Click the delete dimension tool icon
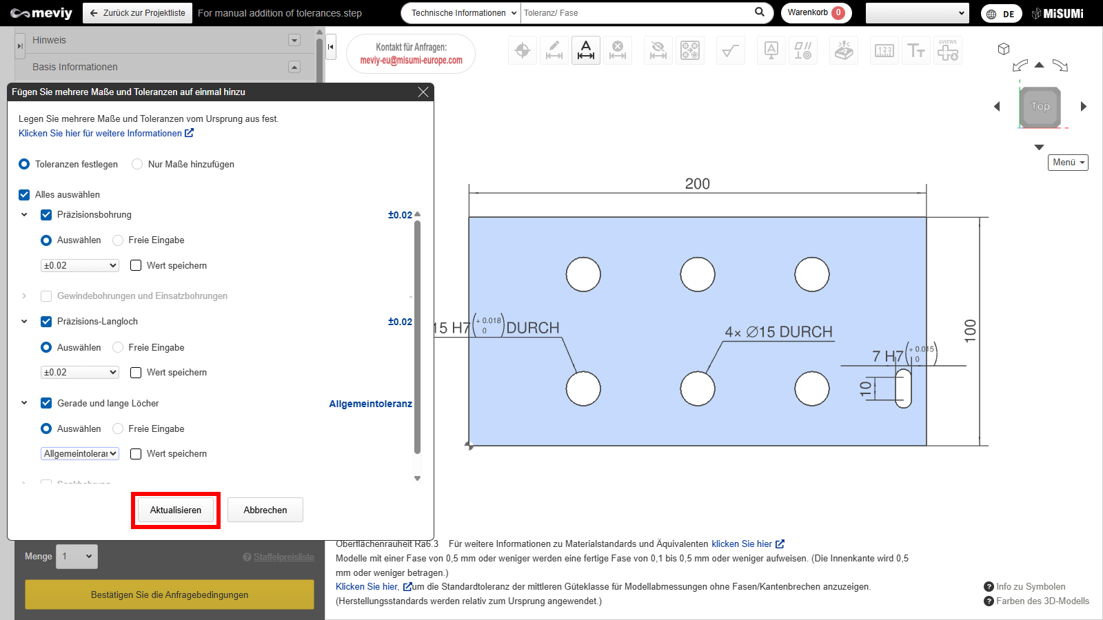 coord(618,50)
